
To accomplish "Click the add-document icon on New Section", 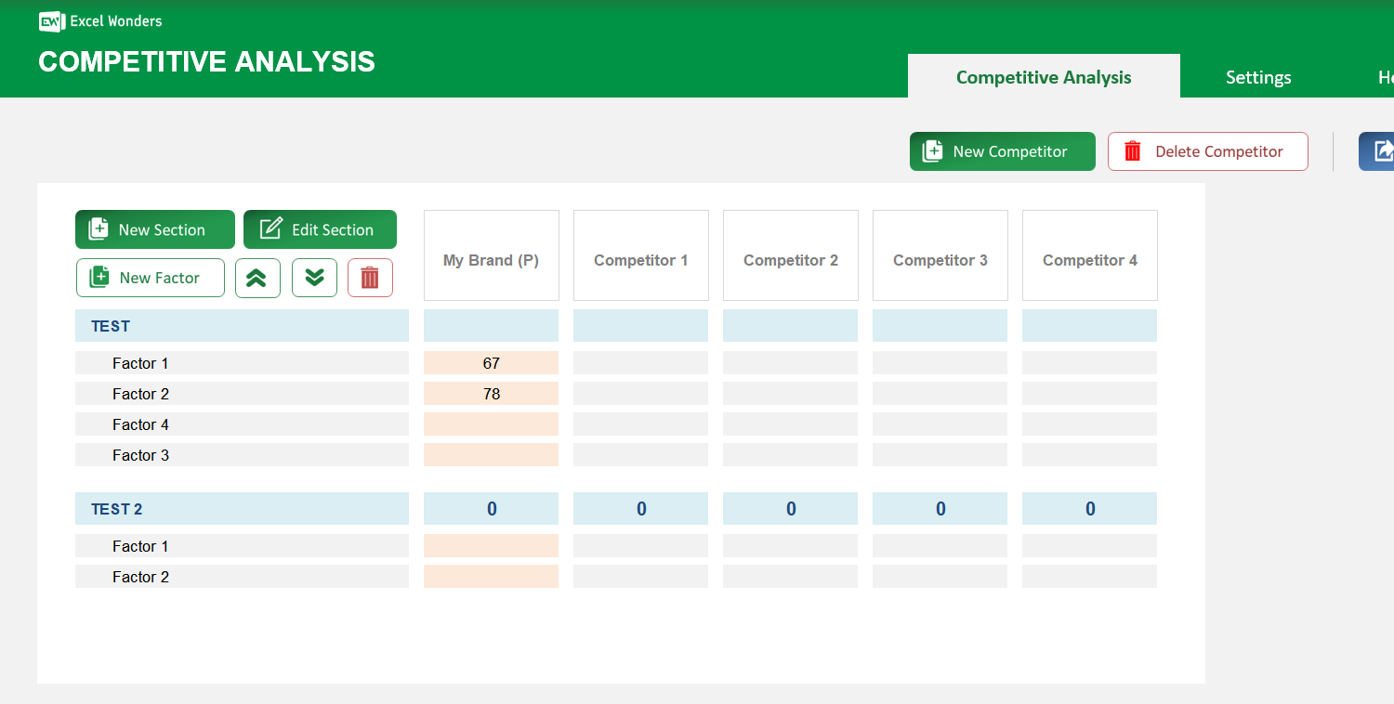I will [99, 228].
